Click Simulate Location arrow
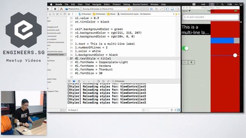The image size is (246, 138). 108,81
